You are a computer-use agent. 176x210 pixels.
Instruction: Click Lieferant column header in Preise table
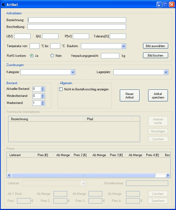click(x=21, y=155)
